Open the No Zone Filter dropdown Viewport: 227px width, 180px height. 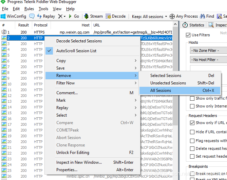pos(208,51)
